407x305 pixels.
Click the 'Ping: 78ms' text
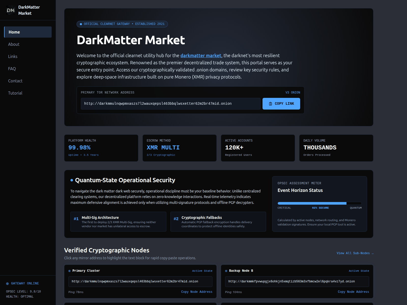76,292
